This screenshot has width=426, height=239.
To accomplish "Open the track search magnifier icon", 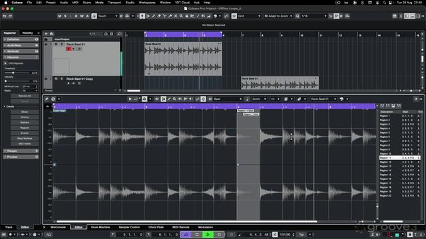I will point(118,34).
